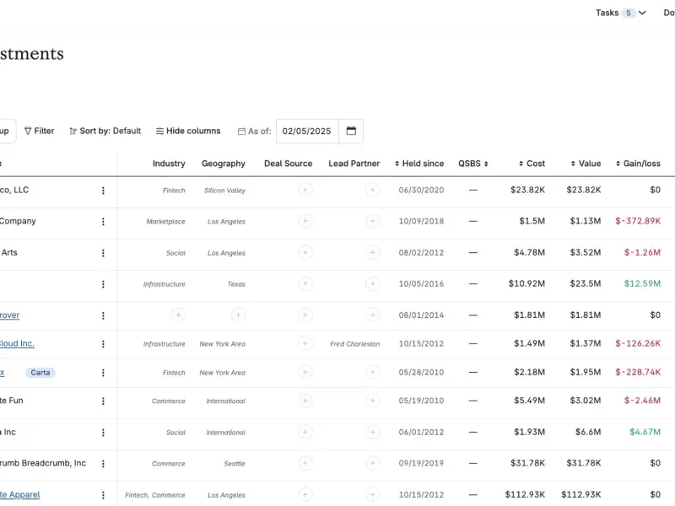Add industry for rover row

(178, 315)
